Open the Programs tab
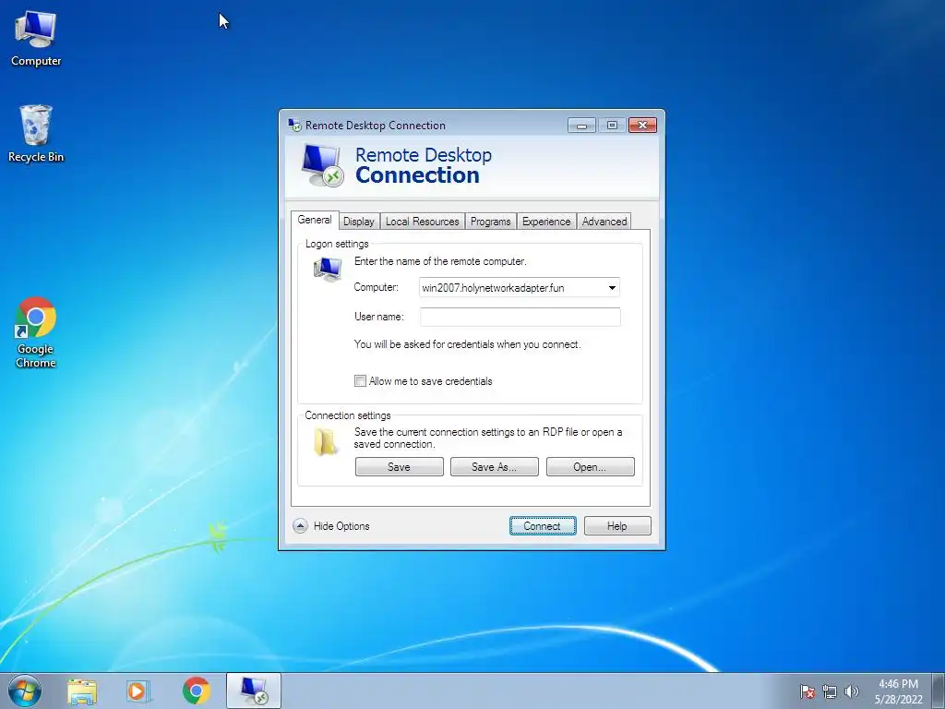Image resolution: width=945 pixels, height=709 pixels. (x=491, y=222)
